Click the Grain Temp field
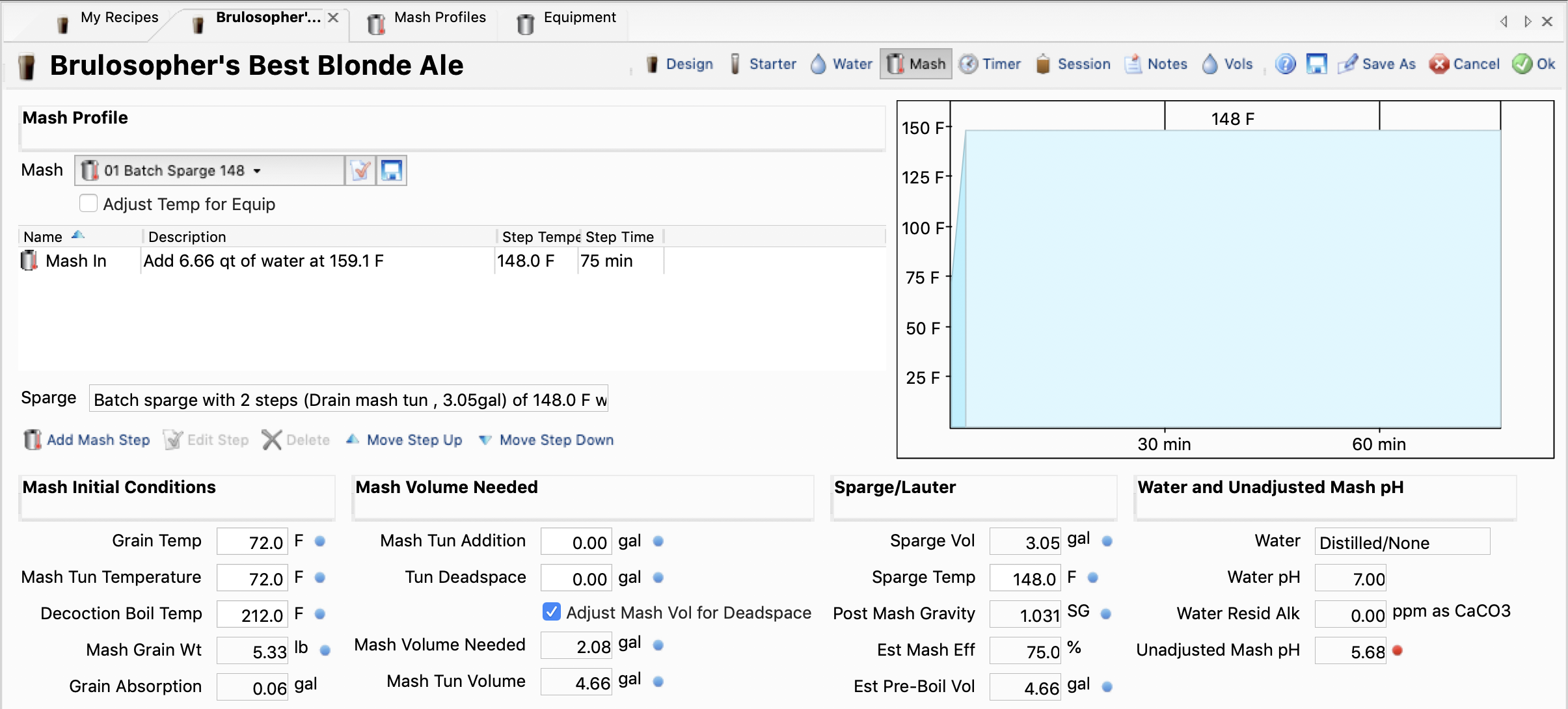The height and width of the screenshot is (709, 1568). click(252, 542)
